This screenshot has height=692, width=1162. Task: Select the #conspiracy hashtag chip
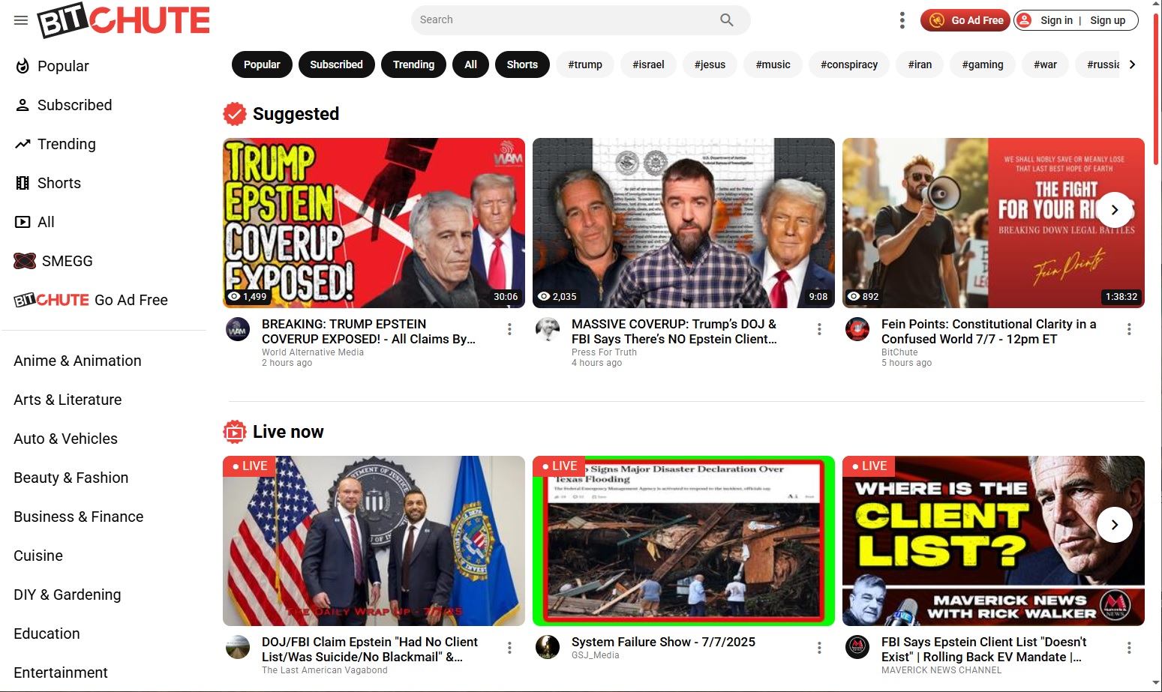849,64
